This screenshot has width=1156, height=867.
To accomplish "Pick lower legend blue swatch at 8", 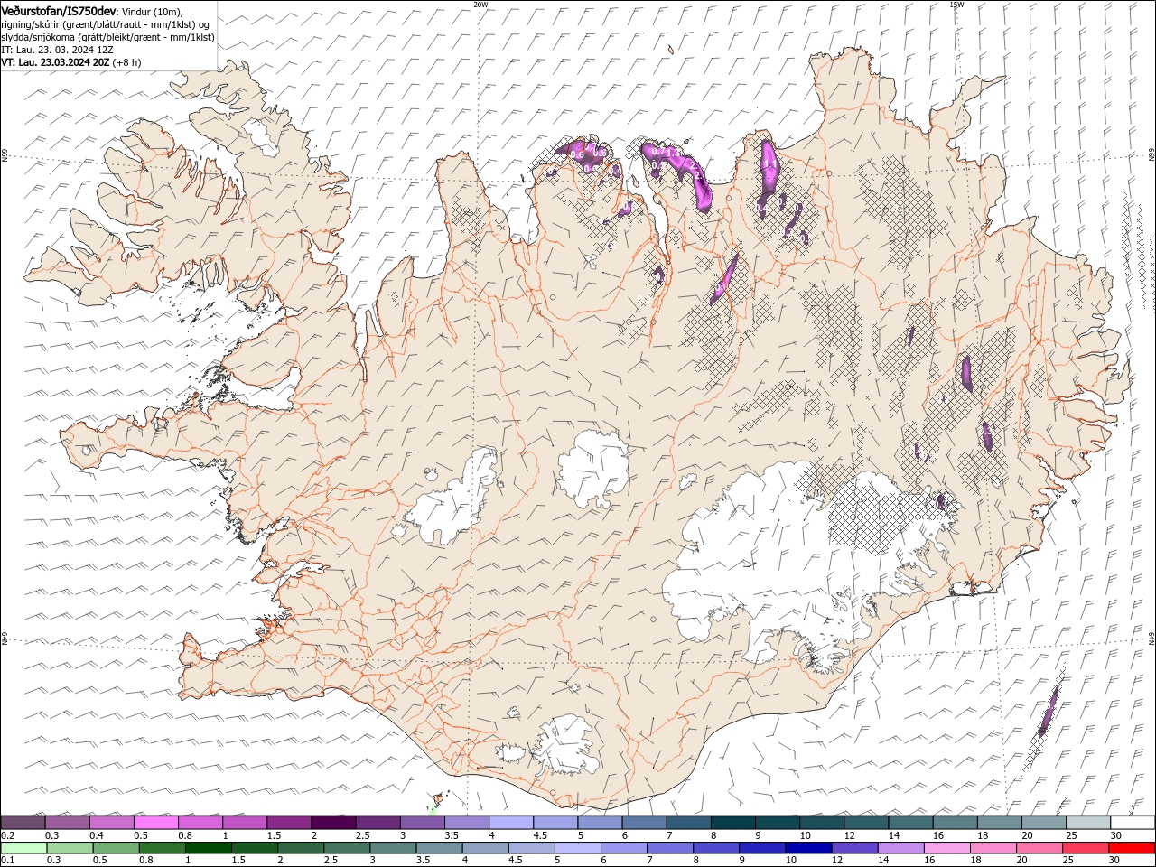I will [x=716, y=848].
